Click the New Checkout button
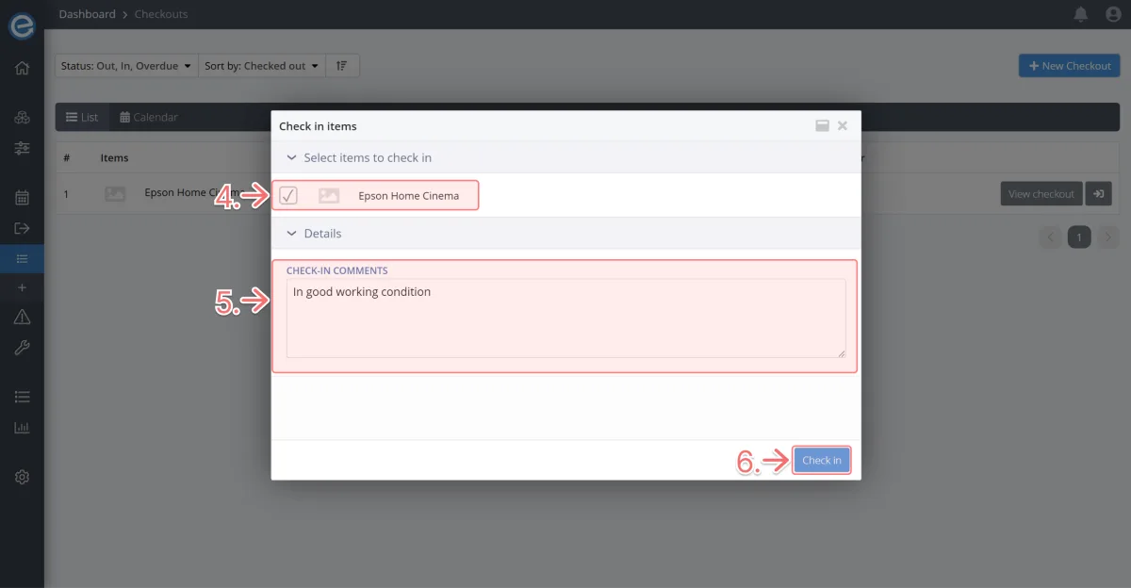 click(1069, 66)
